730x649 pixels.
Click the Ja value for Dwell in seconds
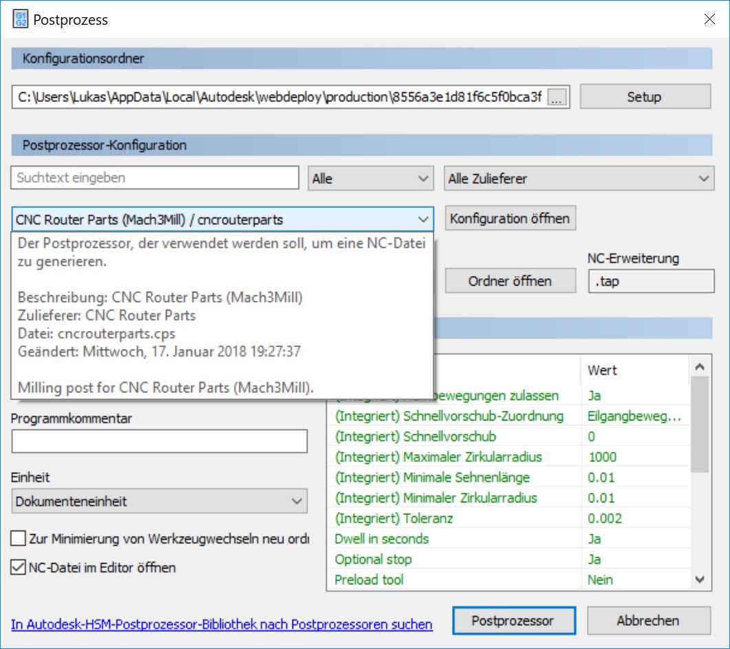[x=594, y=539]
